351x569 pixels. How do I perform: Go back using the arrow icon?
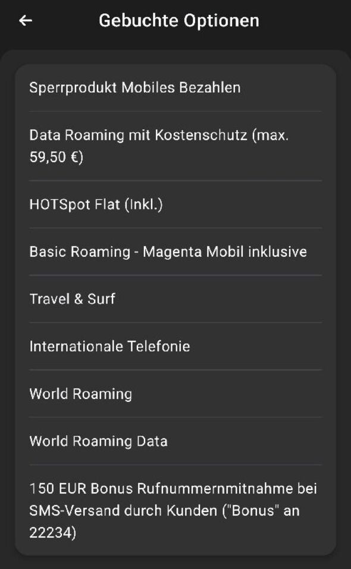click(26, 21)
